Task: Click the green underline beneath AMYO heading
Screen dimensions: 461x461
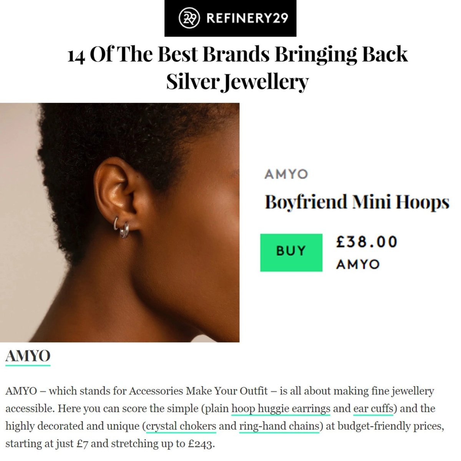Action: 27,365
